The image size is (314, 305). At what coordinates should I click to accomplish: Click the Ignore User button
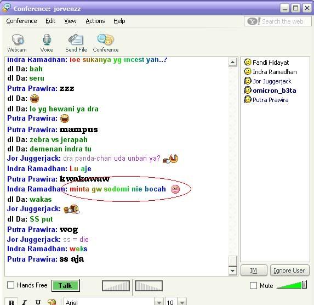289,270
